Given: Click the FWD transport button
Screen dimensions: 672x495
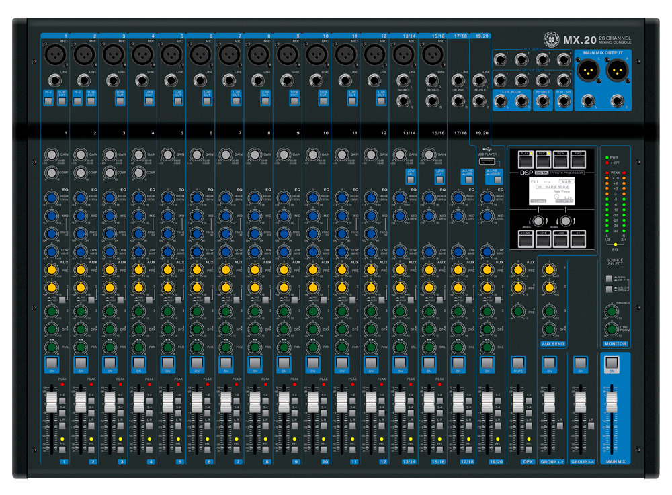Looking at the screenshot, I should [x=578, y=159].
